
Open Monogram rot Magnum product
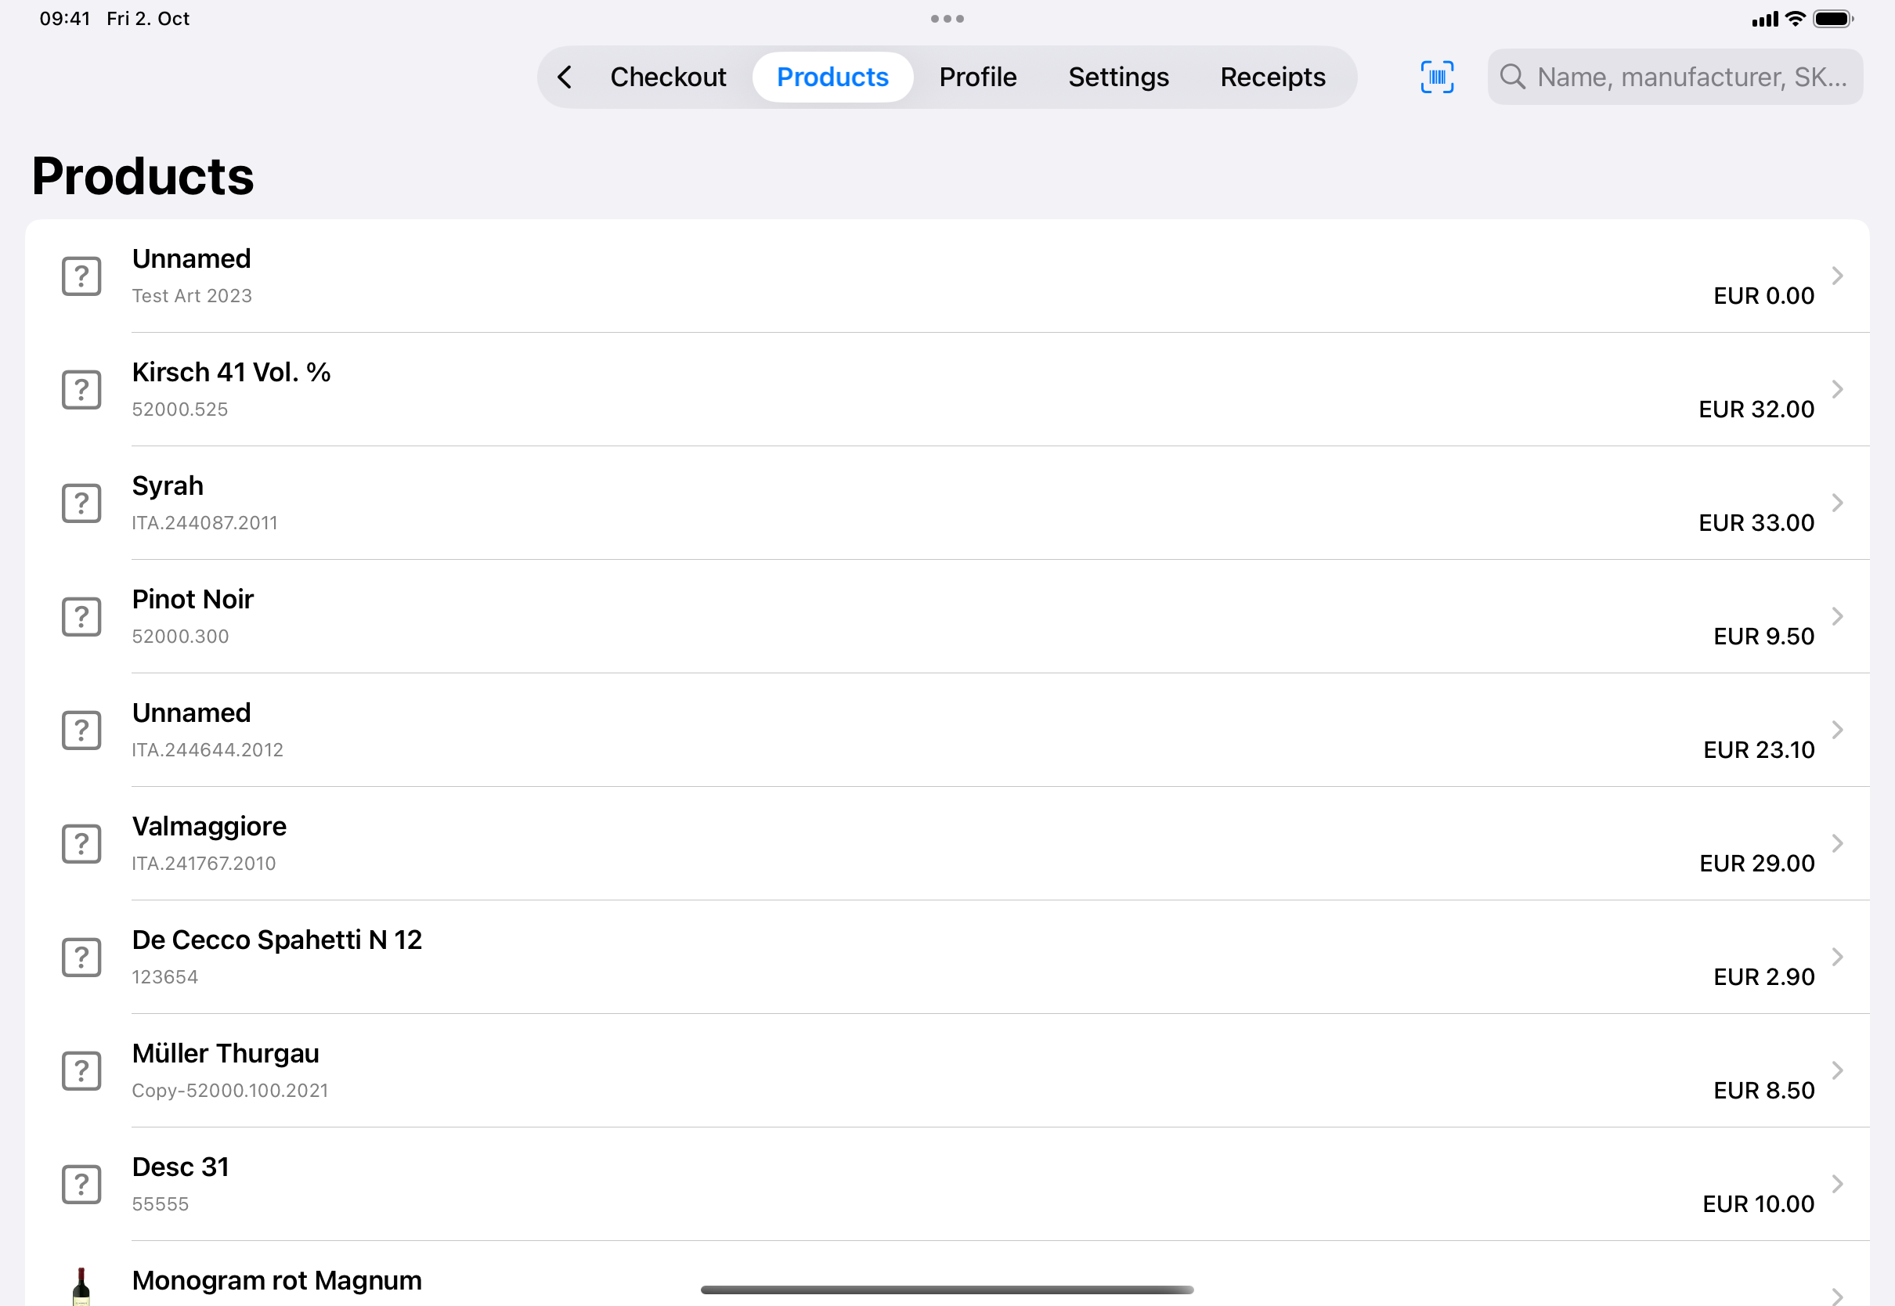coord(277,1282)
